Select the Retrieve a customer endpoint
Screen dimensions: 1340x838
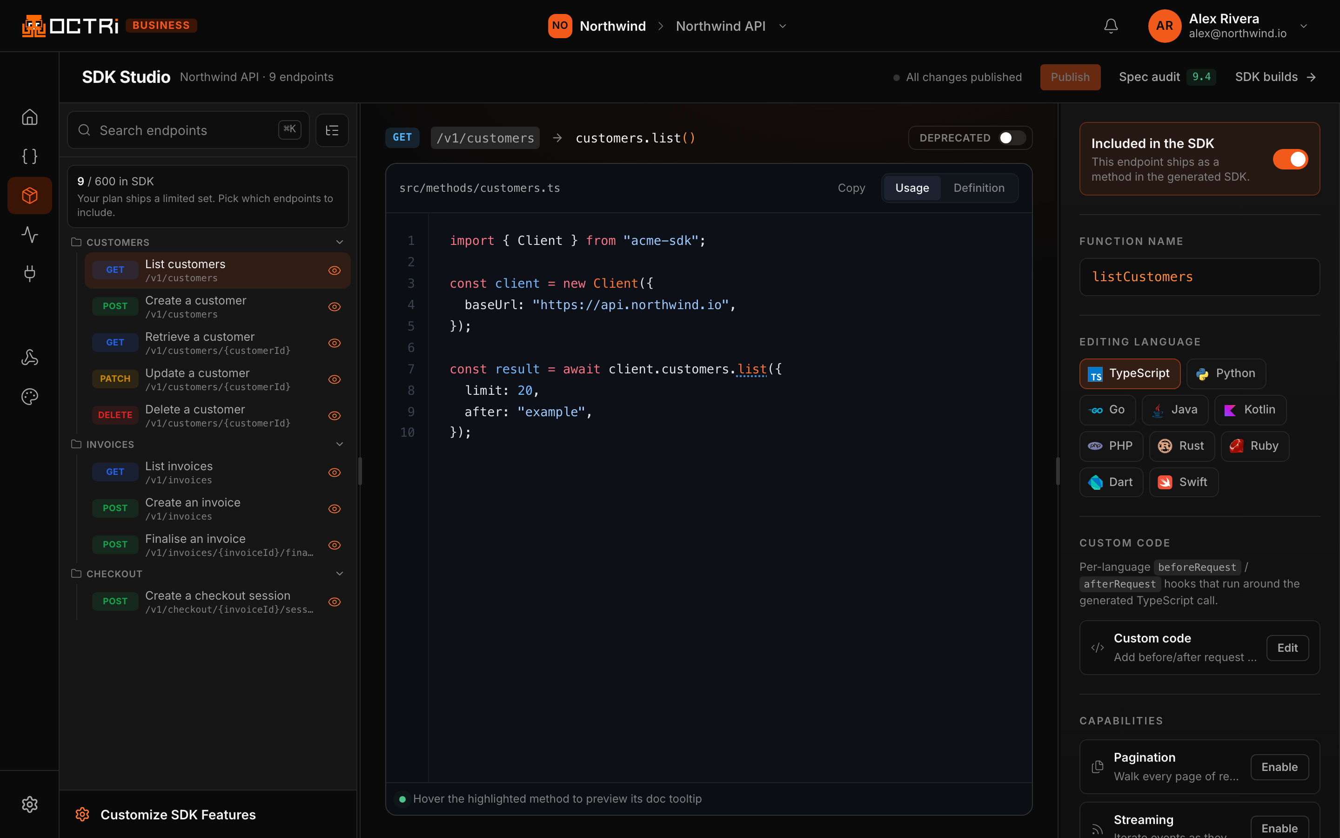[x=218, y=343]
